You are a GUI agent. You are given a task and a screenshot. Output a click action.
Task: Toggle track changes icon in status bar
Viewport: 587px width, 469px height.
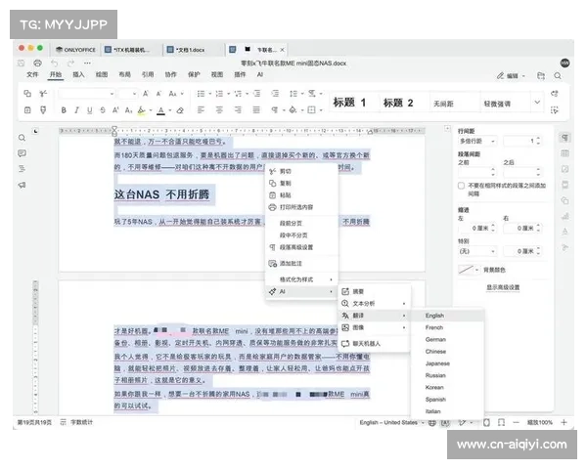463,422
